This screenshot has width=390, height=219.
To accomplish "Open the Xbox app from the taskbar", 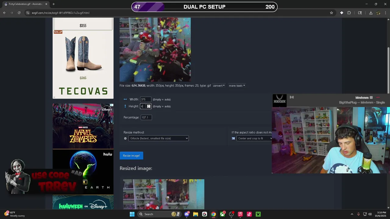I will 222,214.
